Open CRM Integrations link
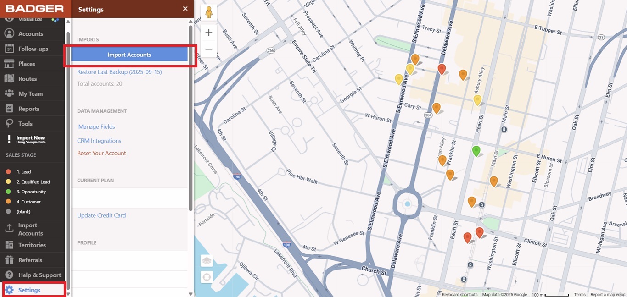627x297 pixels. [99, 141]
